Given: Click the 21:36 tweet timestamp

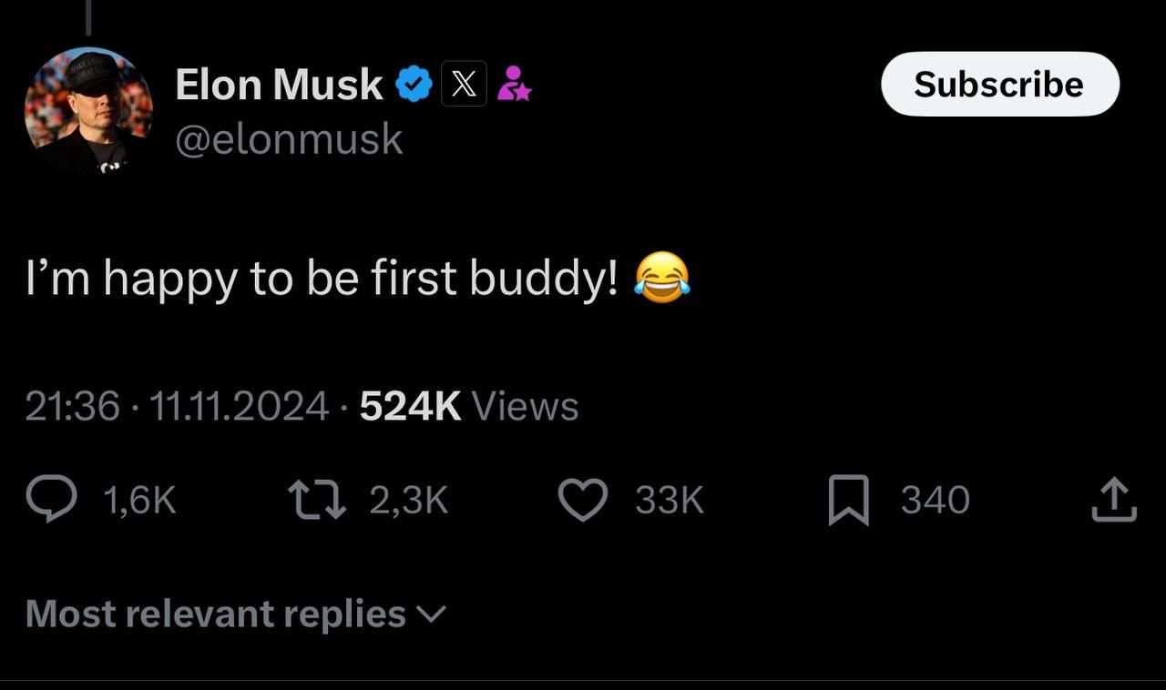Looking at the screenshot, I should click(72, 406).
